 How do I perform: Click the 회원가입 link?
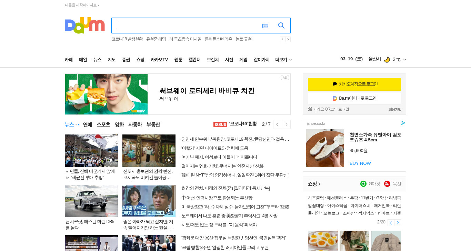click(395, 109)
